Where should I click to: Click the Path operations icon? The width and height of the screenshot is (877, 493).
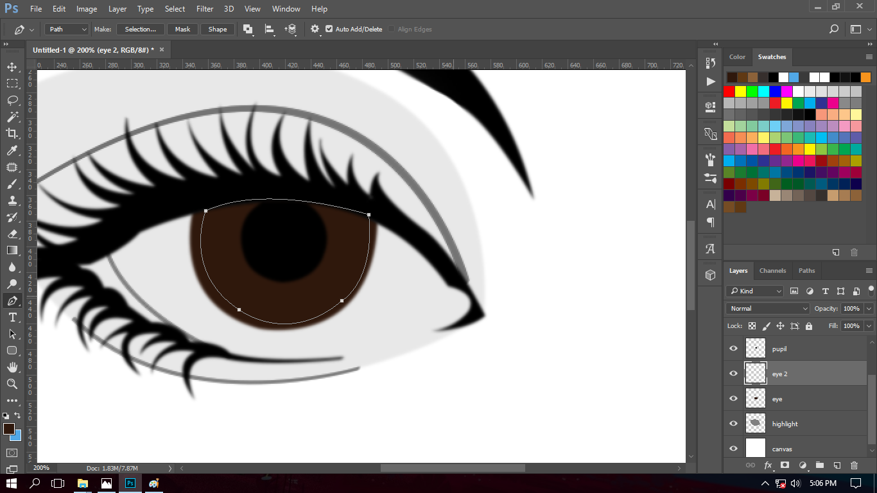click(x=248, y=29)
